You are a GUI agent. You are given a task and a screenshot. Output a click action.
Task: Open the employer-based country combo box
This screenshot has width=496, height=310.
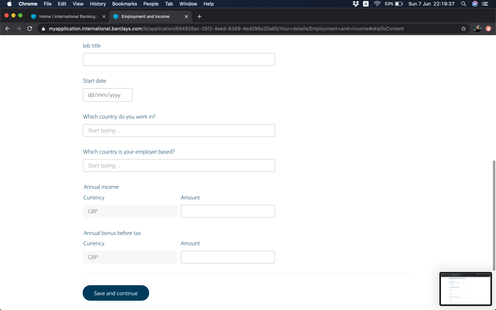click(x=179, y=166)
